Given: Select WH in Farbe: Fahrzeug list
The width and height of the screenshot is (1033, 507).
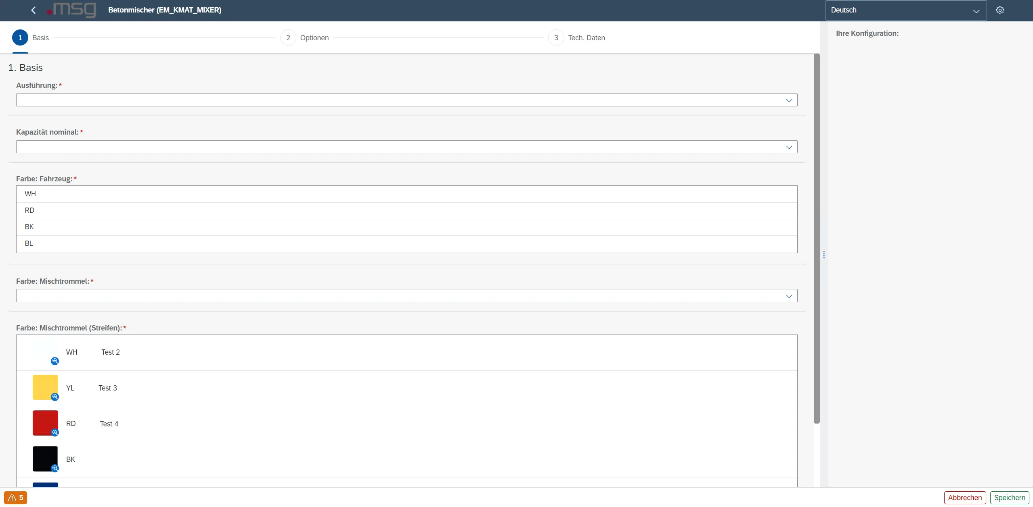Looking at the screenshot, I should pos(30,194).
